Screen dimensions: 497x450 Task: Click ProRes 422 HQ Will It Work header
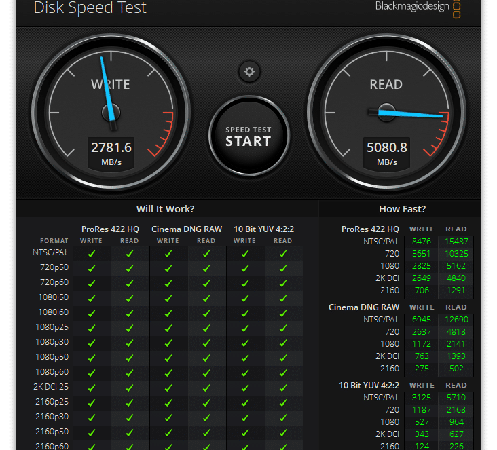pos(110,229)
